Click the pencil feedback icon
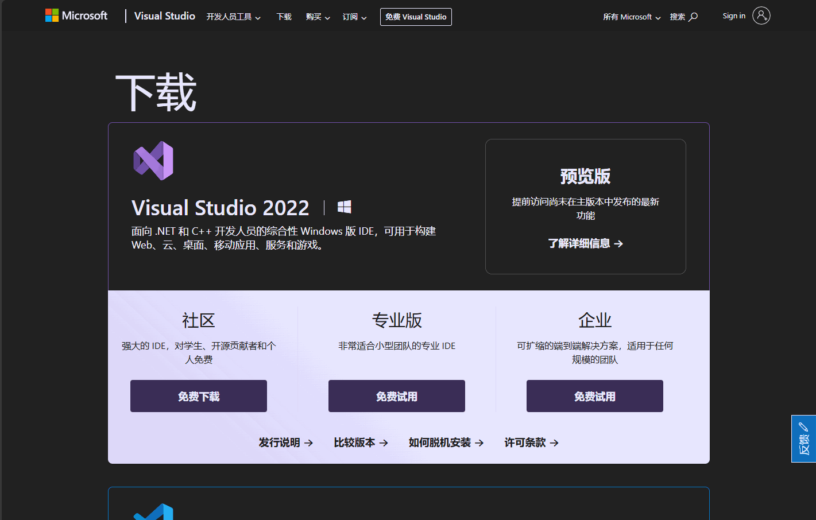816x520 pixels. pos(803,427)
